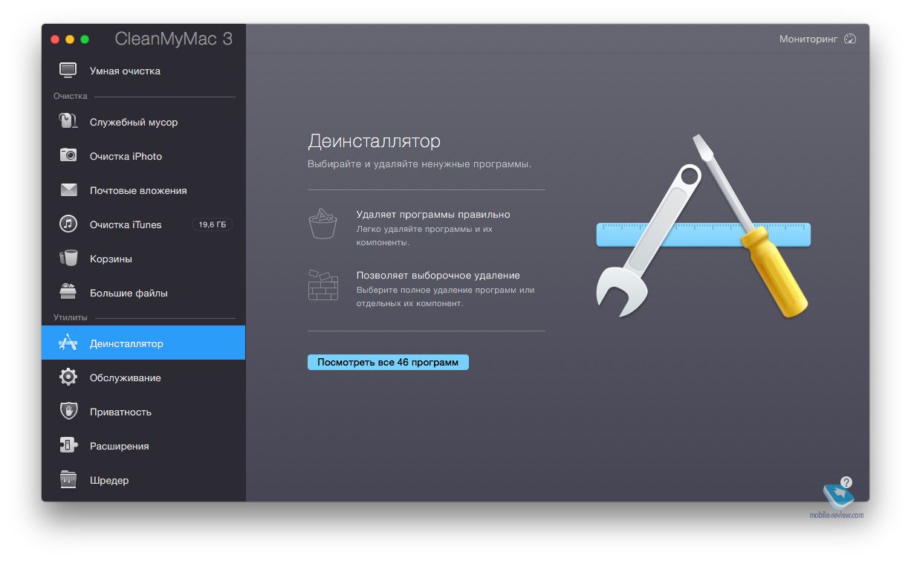This screenshot has height=561, width=911.
Task: Click the iPhoto camera icon in the sidebar
Action: (68, 156)
